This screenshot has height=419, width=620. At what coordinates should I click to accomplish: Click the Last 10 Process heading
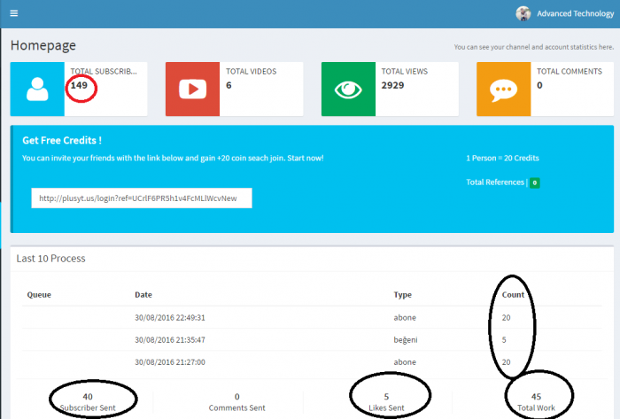tap(51, 259)
